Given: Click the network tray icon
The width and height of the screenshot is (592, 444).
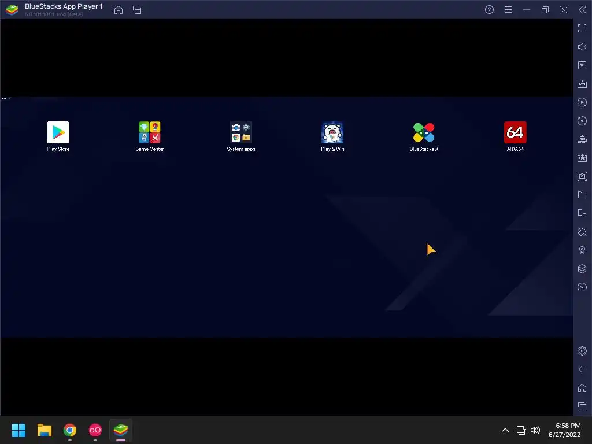Looking at the screenshot, I should point(521,430).
